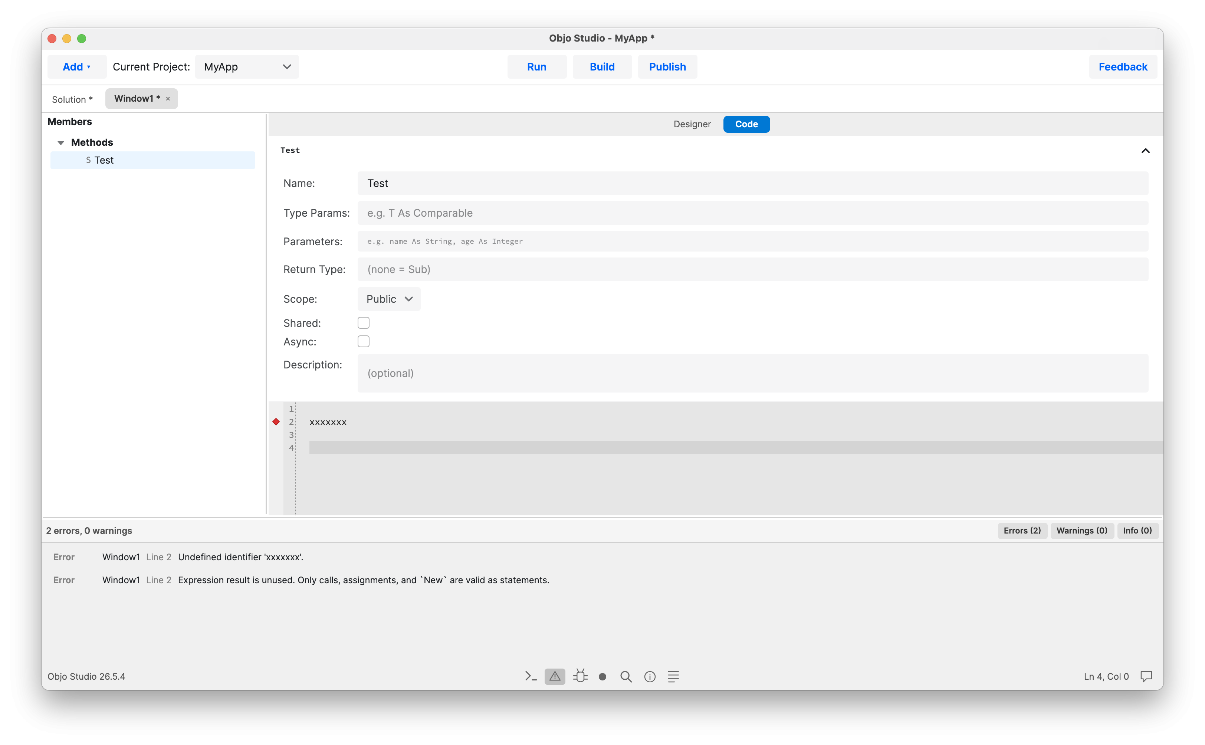This screenshot has width=1205, height=745.
Task: Click line number 4 in gutter
Action: click(x=290, y=447)
